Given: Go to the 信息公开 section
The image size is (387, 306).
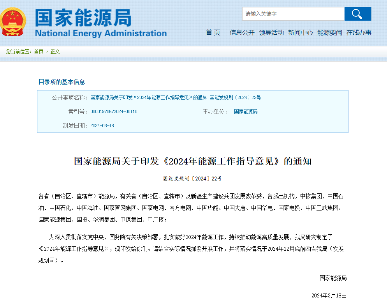Looking at the screenshot, I should point(242,33).
